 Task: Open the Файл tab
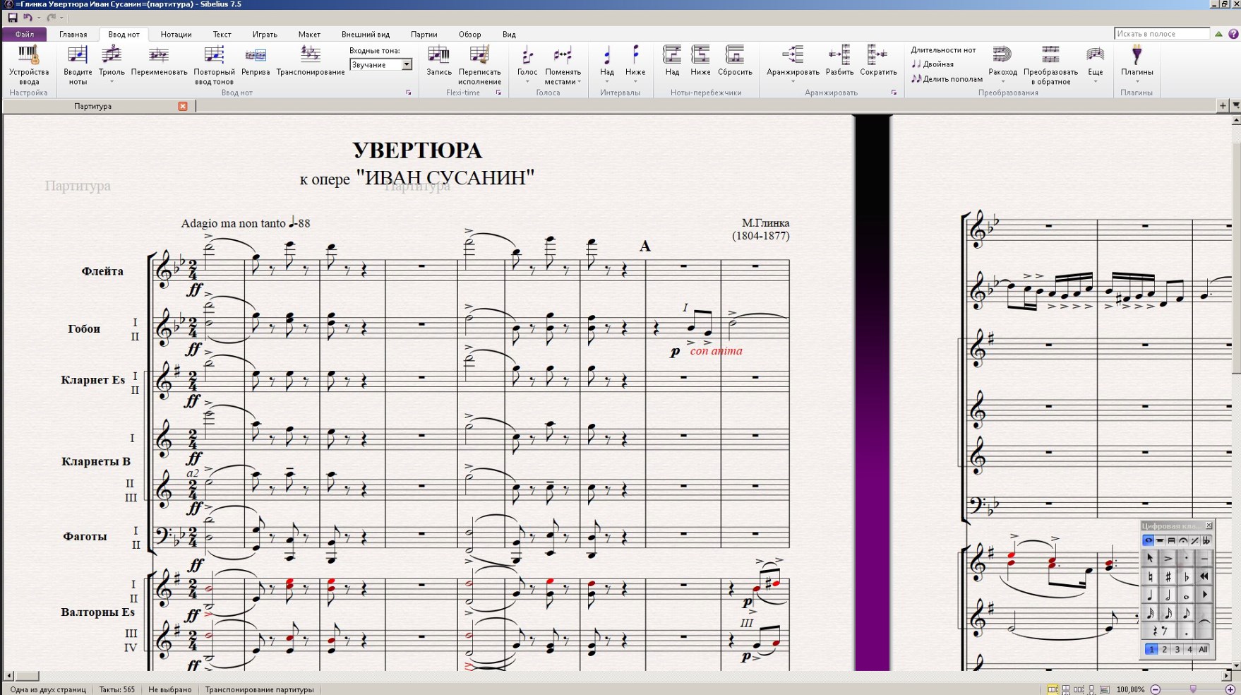[x=25, y=34]
